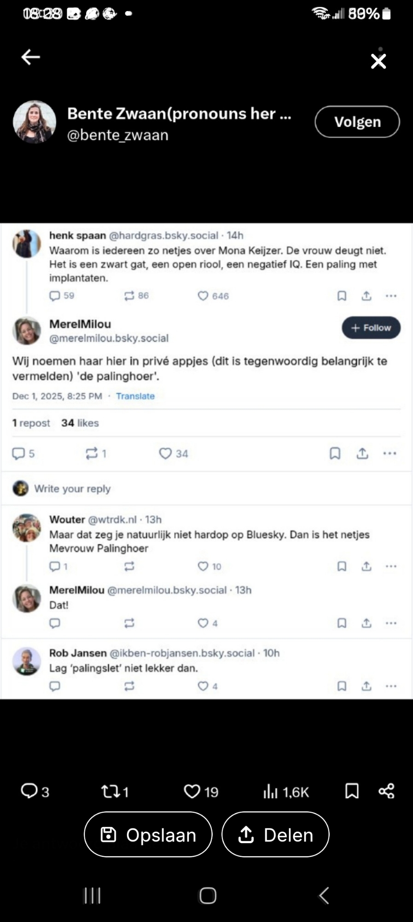Share the image using the Delen button
The height and width of the screenshot is (922, 413).
click(275, 835)
